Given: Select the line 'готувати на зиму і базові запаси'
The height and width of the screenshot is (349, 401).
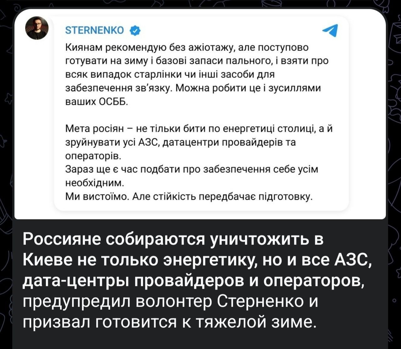Looking at the screenshot, I should click(x=197, y=61).
